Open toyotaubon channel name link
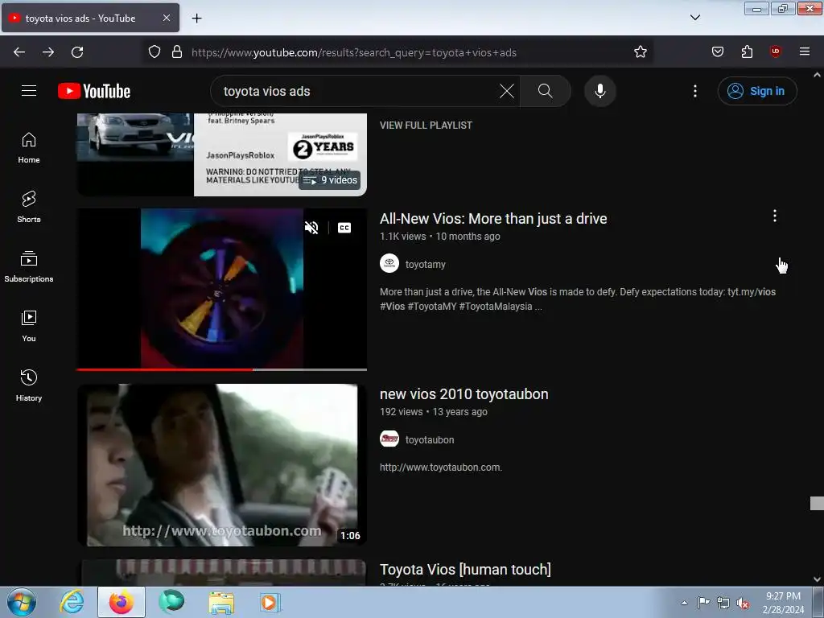The image size is (824, 618). (430, 440)
